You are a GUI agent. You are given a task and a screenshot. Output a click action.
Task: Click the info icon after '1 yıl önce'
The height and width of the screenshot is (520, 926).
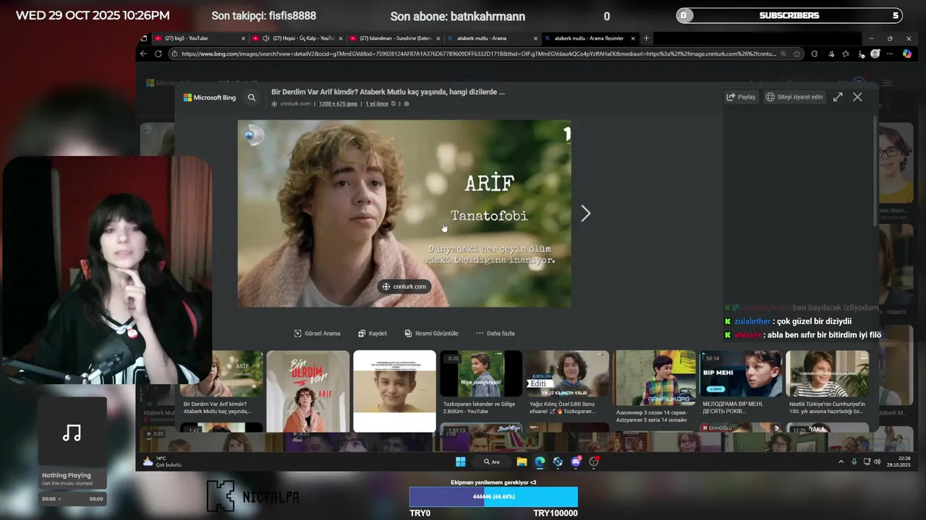[x=407, y=104]
